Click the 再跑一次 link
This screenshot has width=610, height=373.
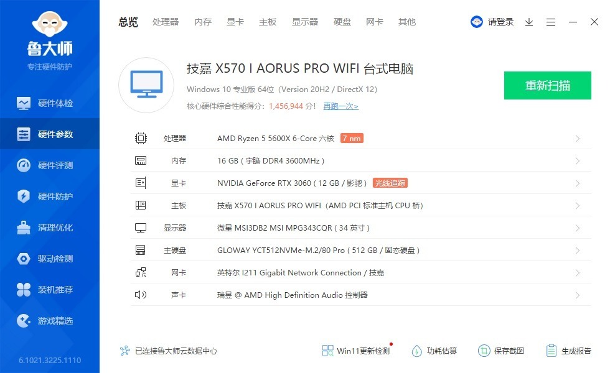pos(340,106)
